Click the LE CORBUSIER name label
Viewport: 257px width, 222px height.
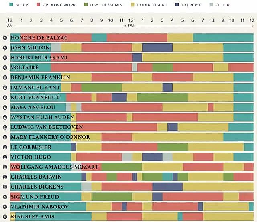(x=31, y=147)
